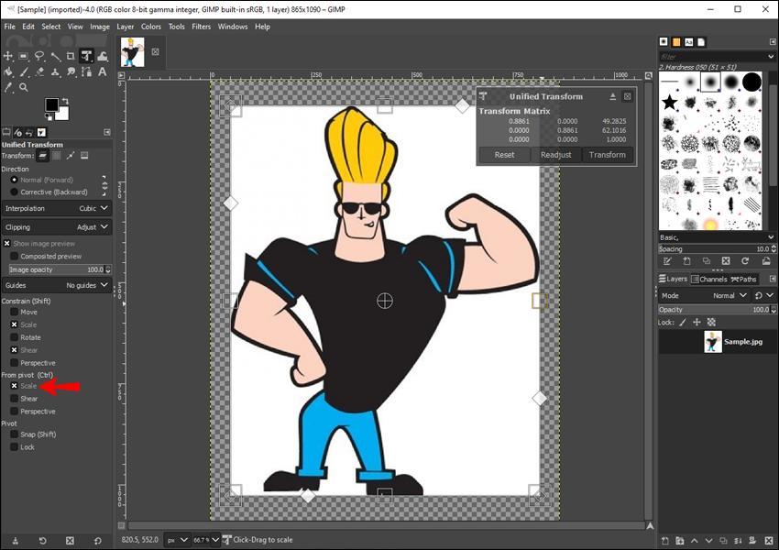Viewport: 779px width, 550px height.
Task: Select the Smudge tool
Action: tap(71, 71)
